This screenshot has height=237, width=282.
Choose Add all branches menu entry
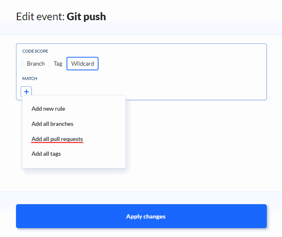click(53, 124)
